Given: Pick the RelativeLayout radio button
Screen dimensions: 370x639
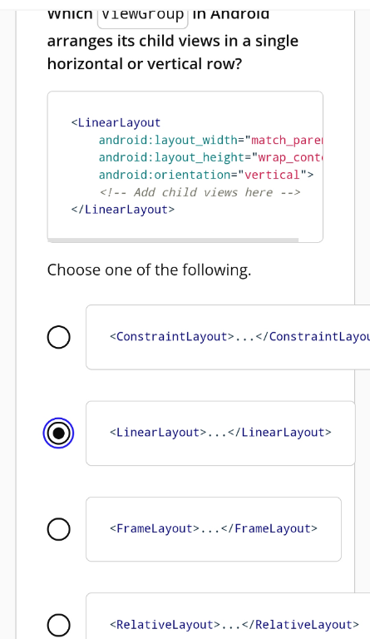Looking at the screenshot, I should point(58,625).
